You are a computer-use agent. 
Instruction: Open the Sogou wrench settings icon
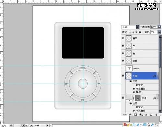pos(152,125)
